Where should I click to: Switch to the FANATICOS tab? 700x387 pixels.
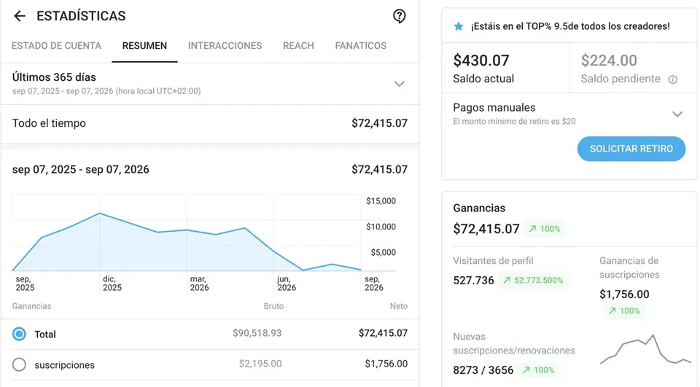click(361, 45)
